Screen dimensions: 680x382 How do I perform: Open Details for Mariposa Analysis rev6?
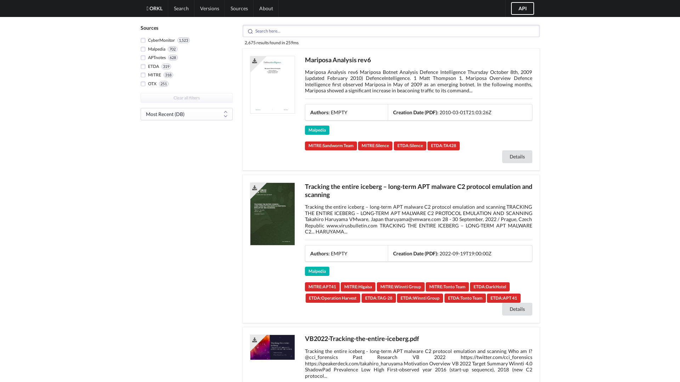click(517, 157)
